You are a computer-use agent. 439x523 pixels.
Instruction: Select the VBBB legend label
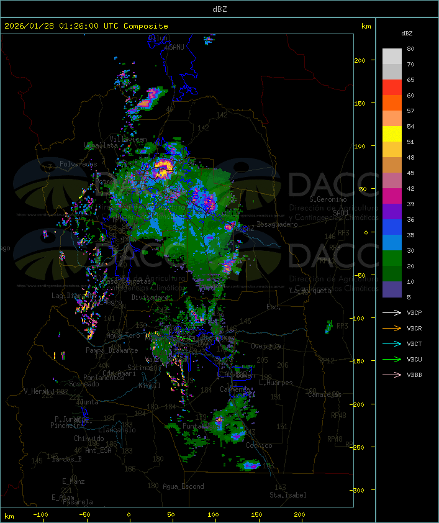pyautogui.click(x=414, y=375)
